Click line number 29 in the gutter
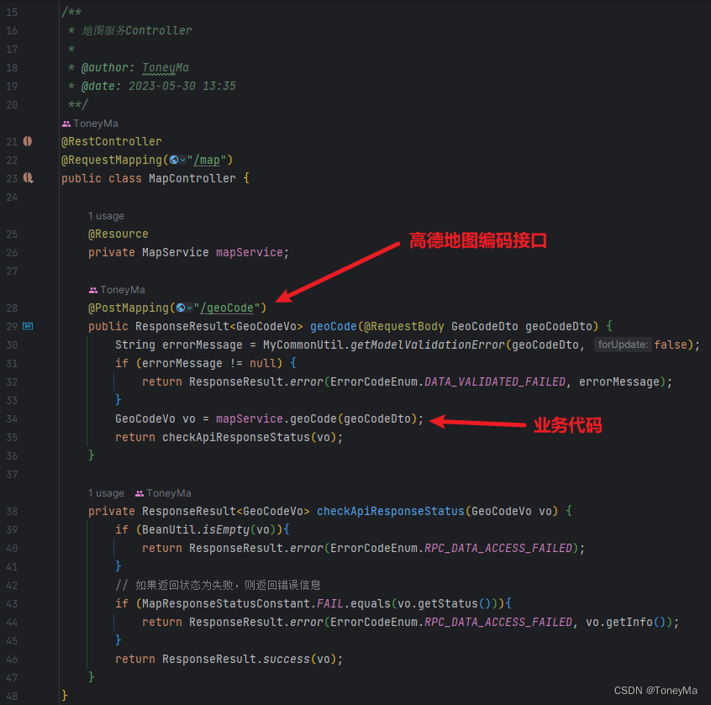Viewport: 711px width, 705px height. 12,326
